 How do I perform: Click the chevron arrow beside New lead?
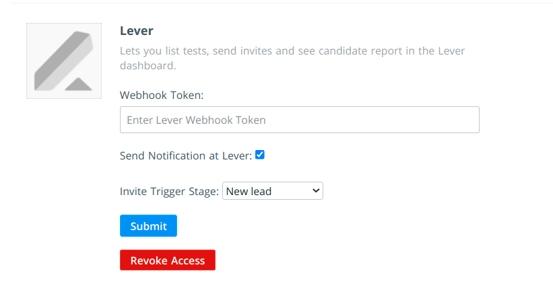coord(316,190)
